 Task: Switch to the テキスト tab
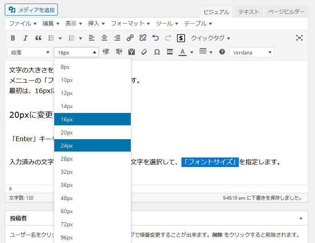249,12
